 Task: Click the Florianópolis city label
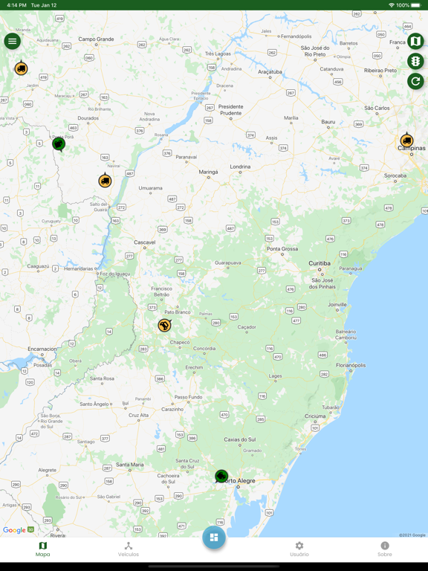click(x=351, y=365)
